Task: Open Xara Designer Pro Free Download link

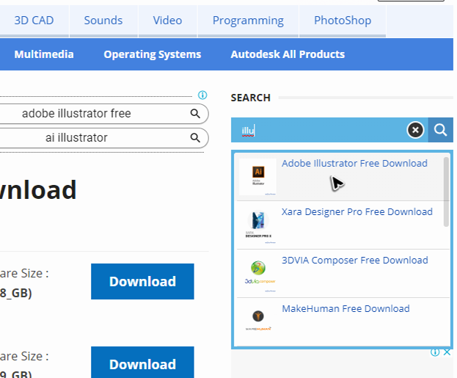Action: point(357,211)
